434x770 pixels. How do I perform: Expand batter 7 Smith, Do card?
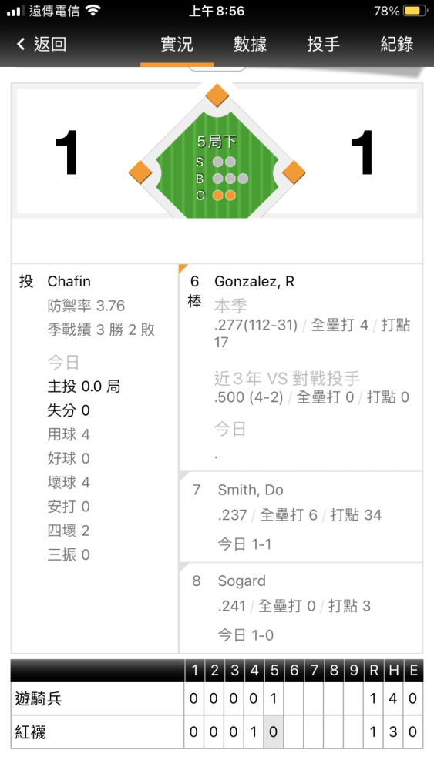pyautogui.click(x=301, y=517)
